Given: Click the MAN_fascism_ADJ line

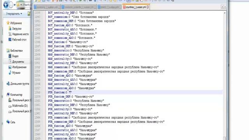Looking at the screenshot, I should (70, 76).
